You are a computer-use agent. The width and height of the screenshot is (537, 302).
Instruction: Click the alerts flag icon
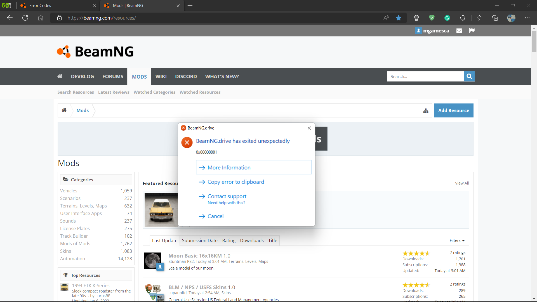(472, 30)
